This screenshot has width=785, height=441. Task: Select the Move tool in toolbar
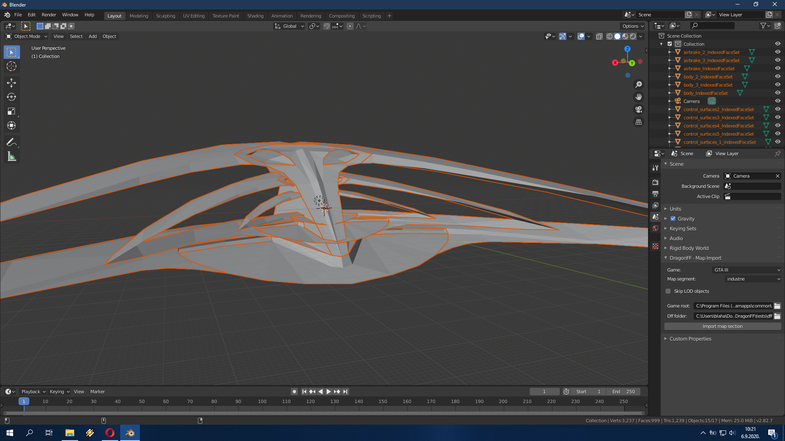(11, 83)
